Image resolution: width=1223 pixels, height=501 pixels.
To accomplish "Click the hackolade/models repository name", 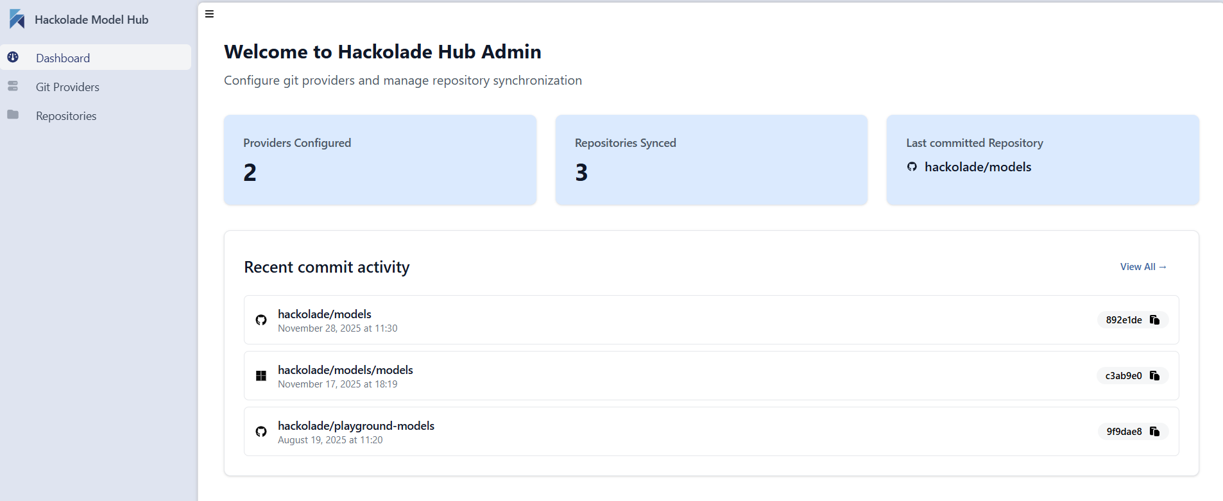I will tap(324, 314).
